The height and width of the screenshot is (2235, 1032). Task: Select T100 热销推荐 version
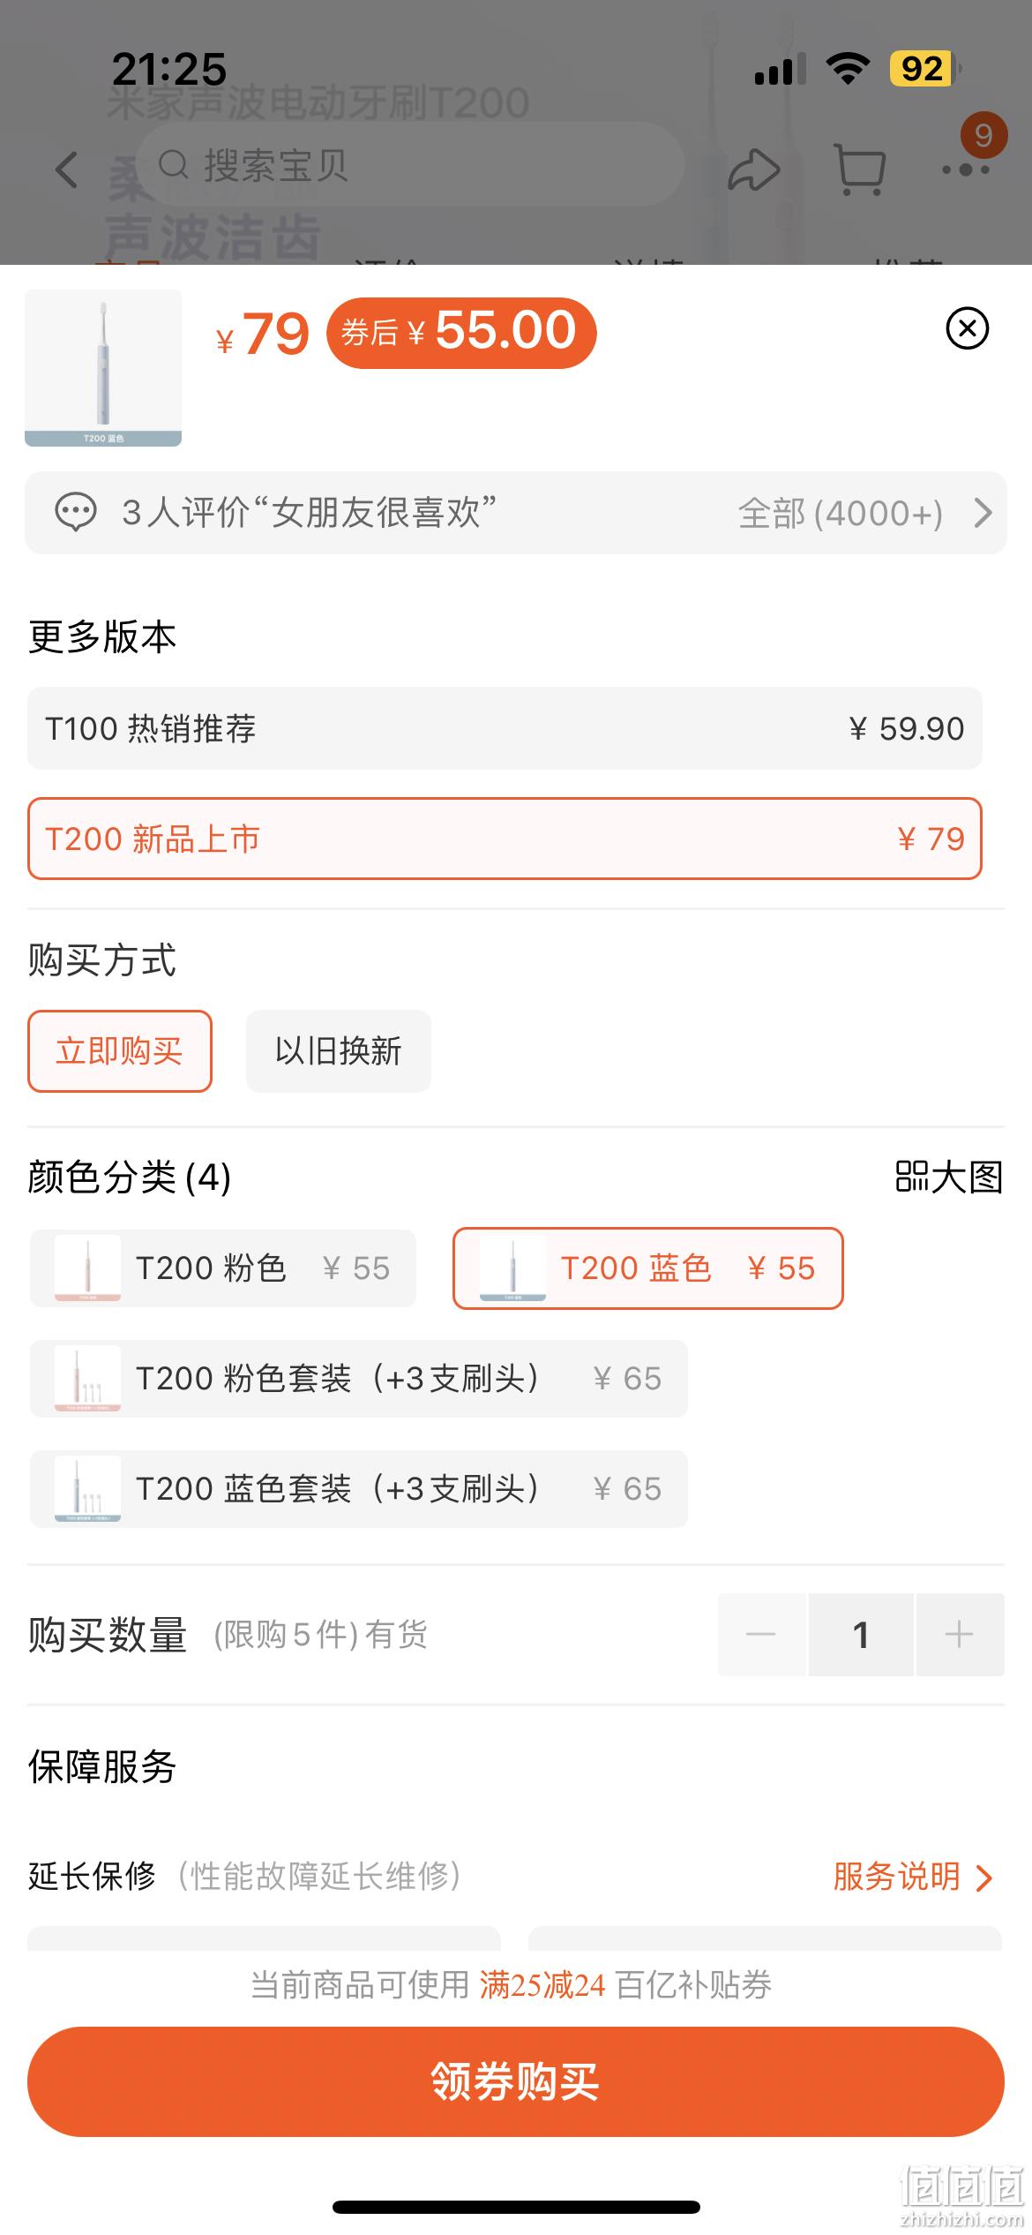(505, 728)
